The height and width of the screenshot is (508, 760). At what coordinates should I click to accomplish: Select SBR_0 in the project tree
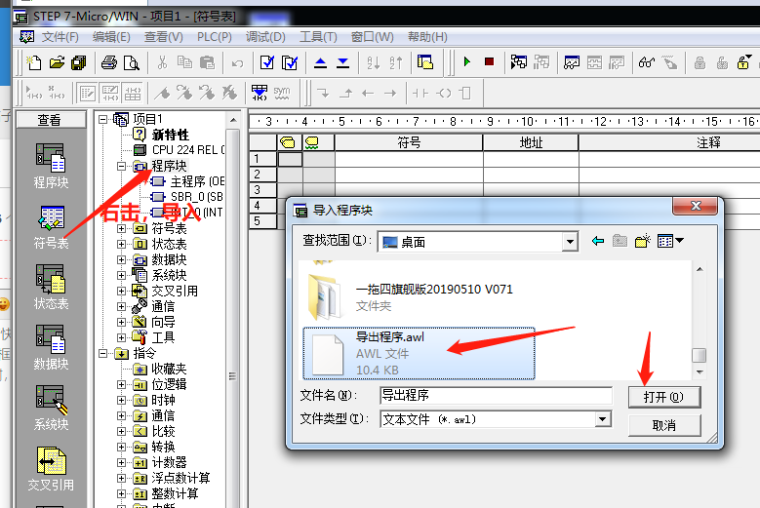(x=187, y=197)
